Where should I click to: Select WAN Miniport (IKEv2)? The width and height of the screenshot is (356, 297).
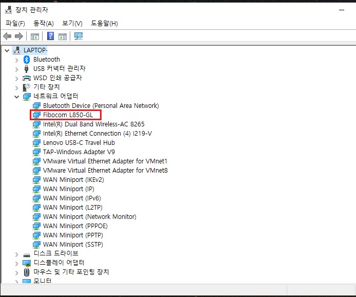(73, 180)
